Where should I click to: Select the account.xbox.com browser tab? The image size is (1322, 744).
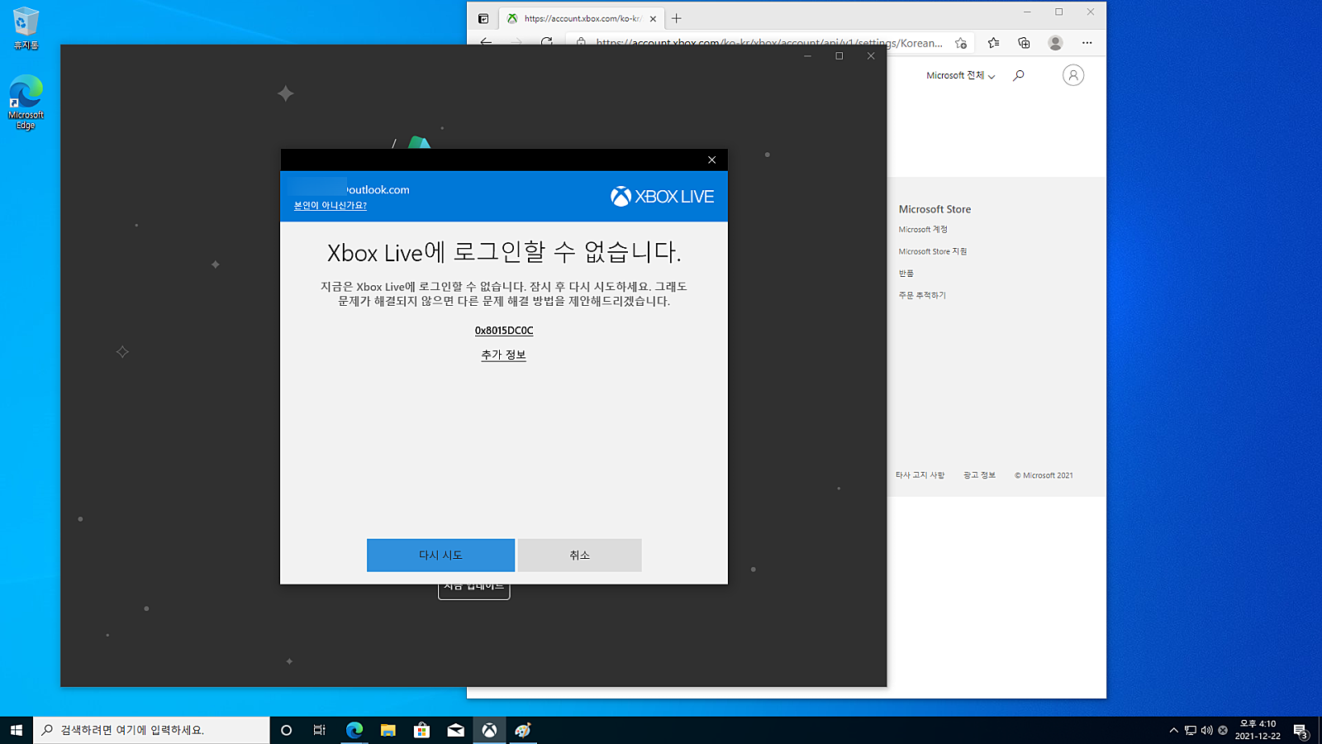click(582, 18)
